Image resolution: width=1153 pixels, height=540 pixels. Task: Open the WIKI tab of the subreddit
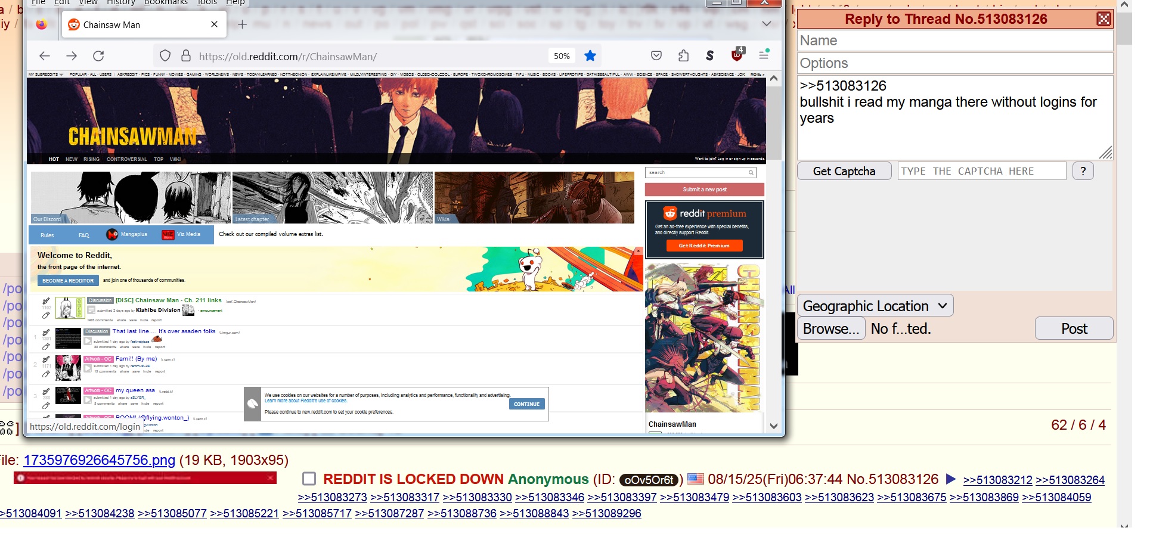(x=175, y=159)
